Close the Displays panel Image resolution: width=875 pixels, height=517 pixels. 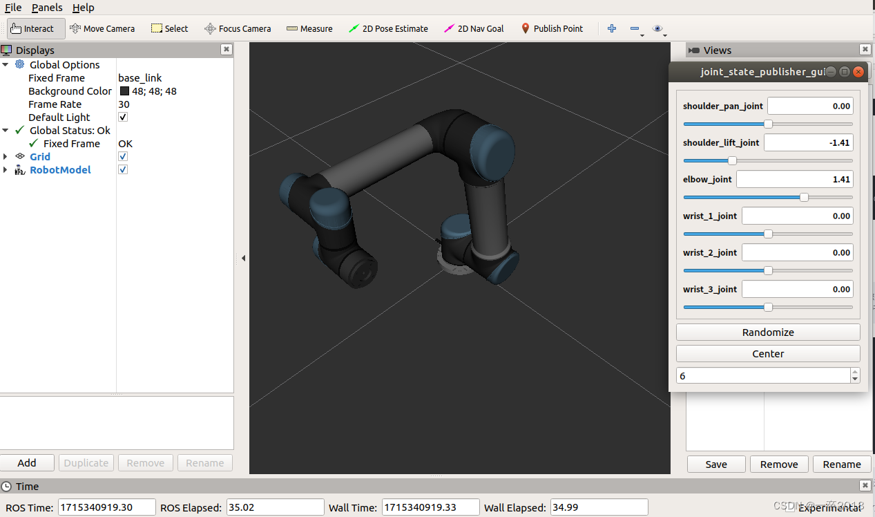click(226, 50)
